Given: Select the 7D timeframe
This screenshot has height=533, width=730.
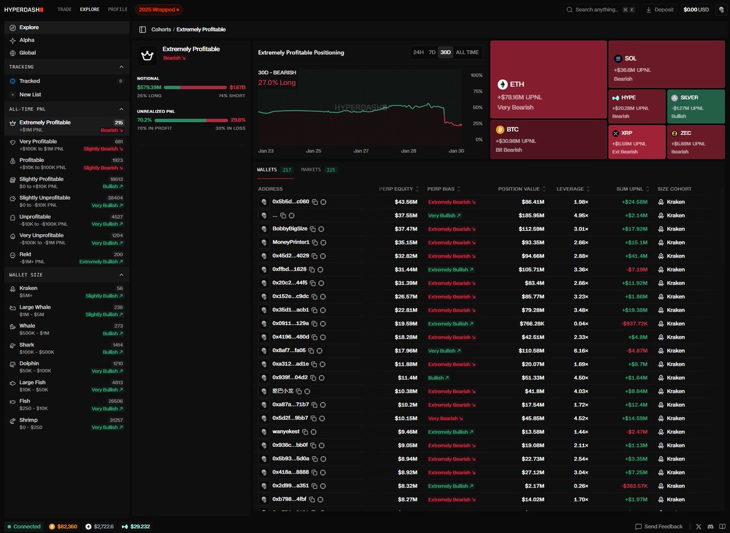Looking at the screenshot, I should tap(432, 52).
